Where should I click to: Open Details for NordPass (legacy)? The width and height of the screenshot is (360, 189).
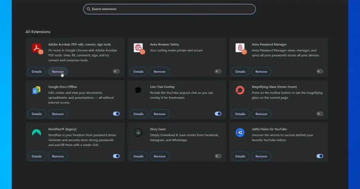pos(37,156)
